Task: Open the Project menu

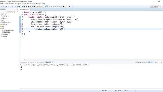Action: (x=29, y=4)
